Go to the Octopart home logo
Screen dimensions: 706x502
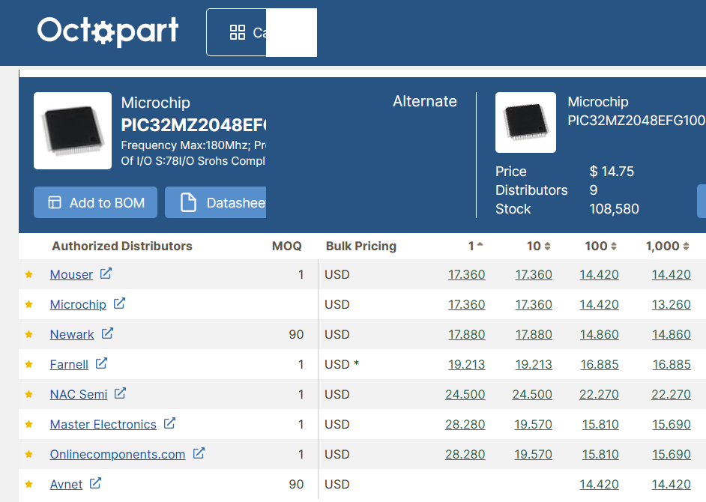(x=108, y=31)
